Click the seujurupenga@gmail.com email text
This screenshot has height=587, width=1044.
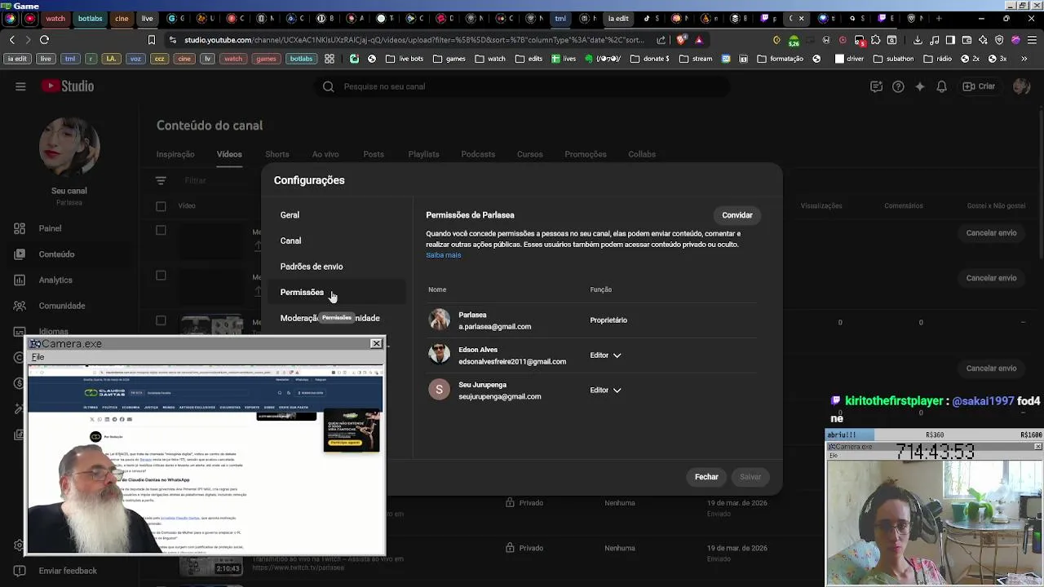pyautogui.click(x=500, y=396)
